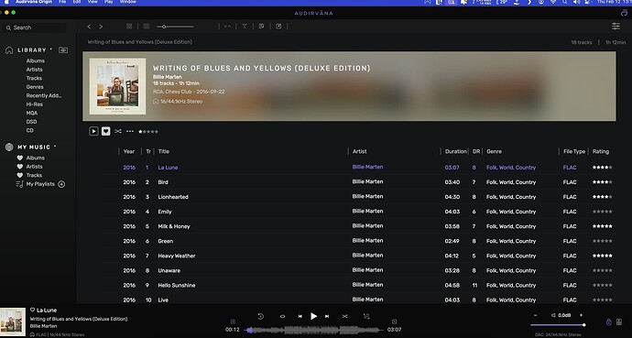This screenshot has height=338, width=632.
Task: Open the settings sliders icon
Action: (616, 27)
